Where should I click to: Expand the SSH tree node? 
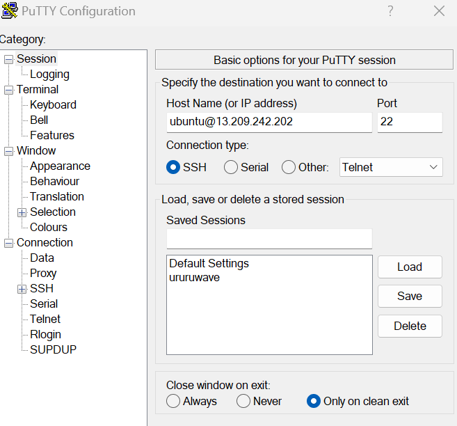pyautogui.click(x=22, y=290)
